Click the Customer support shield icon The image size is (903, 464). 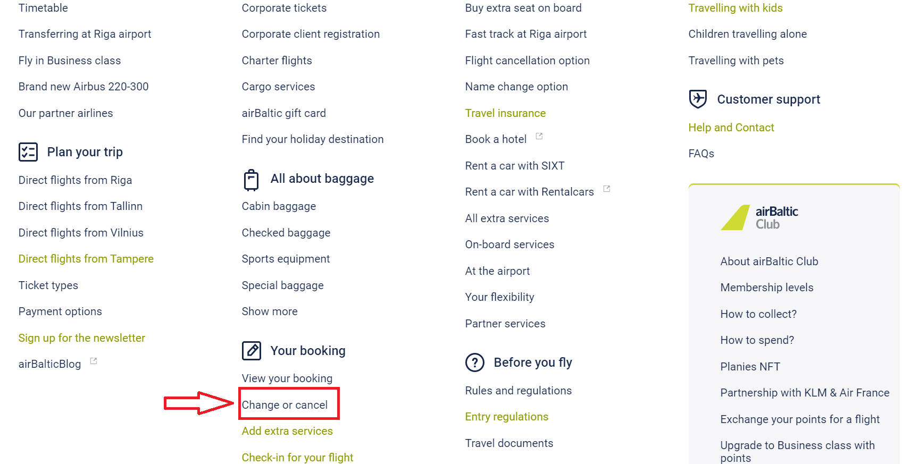(698, 99)
